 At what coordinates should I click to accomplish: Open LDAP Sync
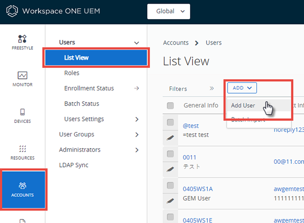point(73,165)
